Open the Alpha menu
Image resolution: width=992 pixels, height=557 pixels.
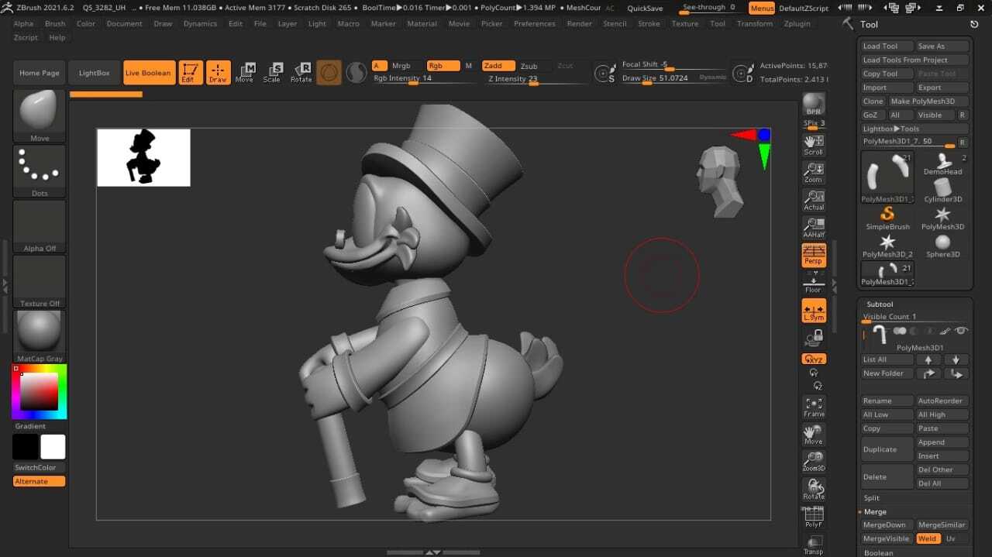tap(23, 24)
